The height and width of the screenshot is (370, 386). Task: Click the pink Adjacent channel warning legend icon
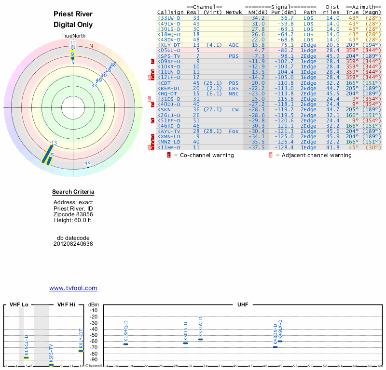pyautogui.click(x=271, y=155)
